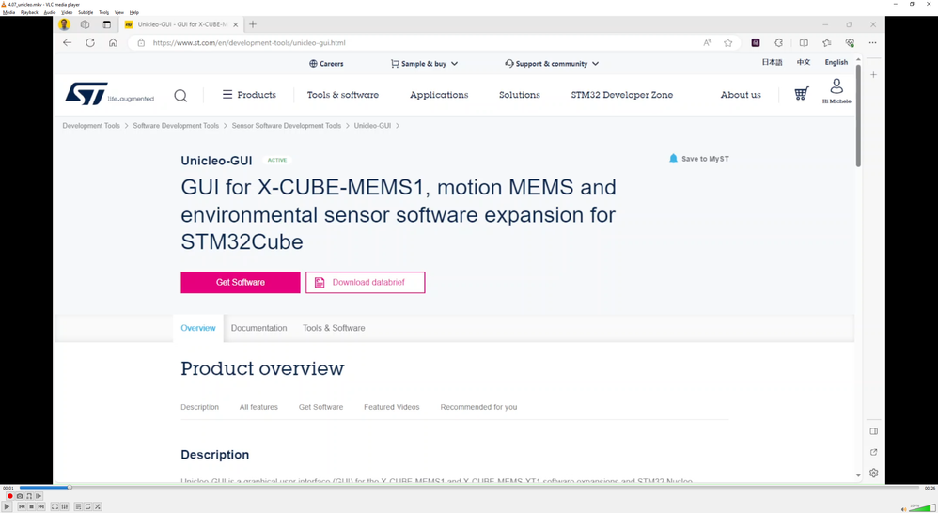Adjust the VLC volume slider
Screen dimensions: 938x513
(x=922, y=508)
